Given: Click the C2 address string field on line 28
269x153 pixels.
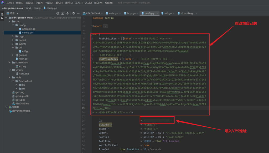Looking at the screenshot, I should (x=158, y=121).
